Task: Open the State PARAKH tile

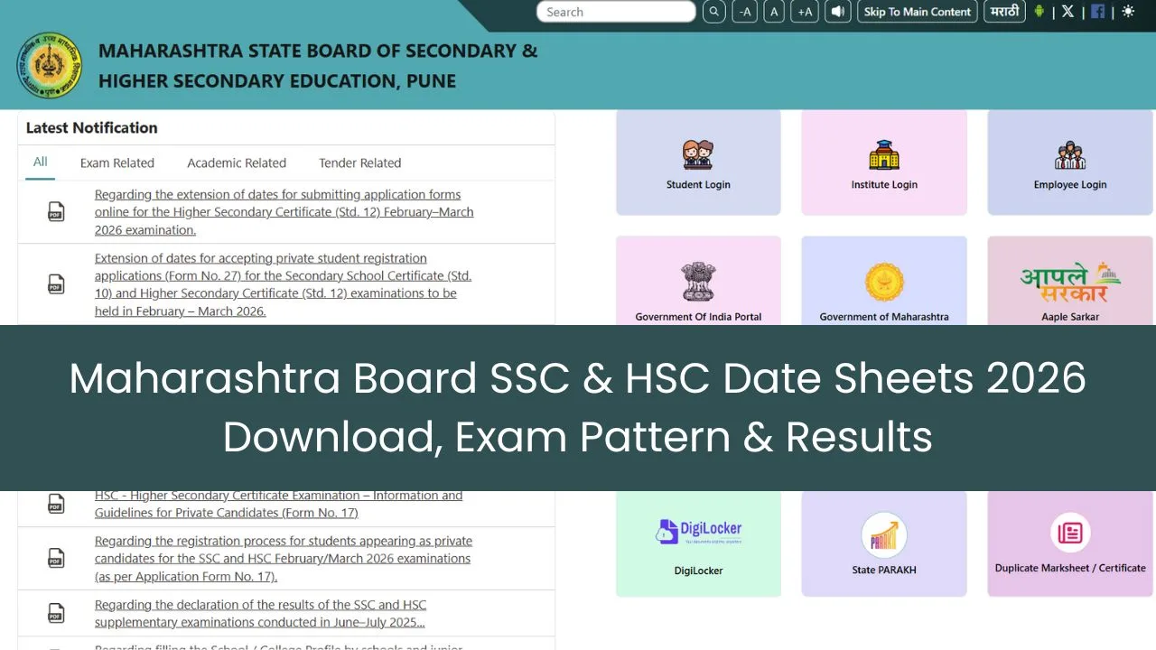Action: tap(884, 543)
